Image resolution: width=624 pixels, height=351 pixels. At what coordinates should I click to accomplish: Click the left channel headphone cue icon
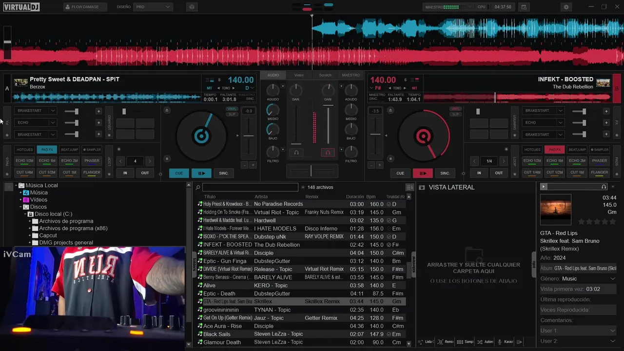pyautogui.click(x=296, y=153)
